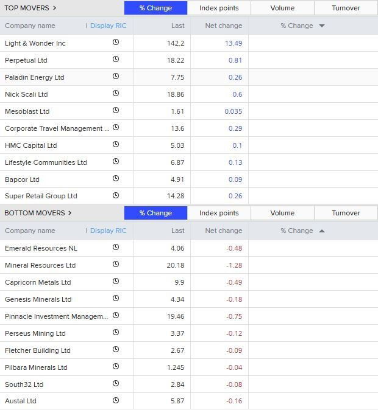Click clock icon next to Mesoblast Ltd
Viewport: 378px width, 410px height.
(x=116, y=110)
